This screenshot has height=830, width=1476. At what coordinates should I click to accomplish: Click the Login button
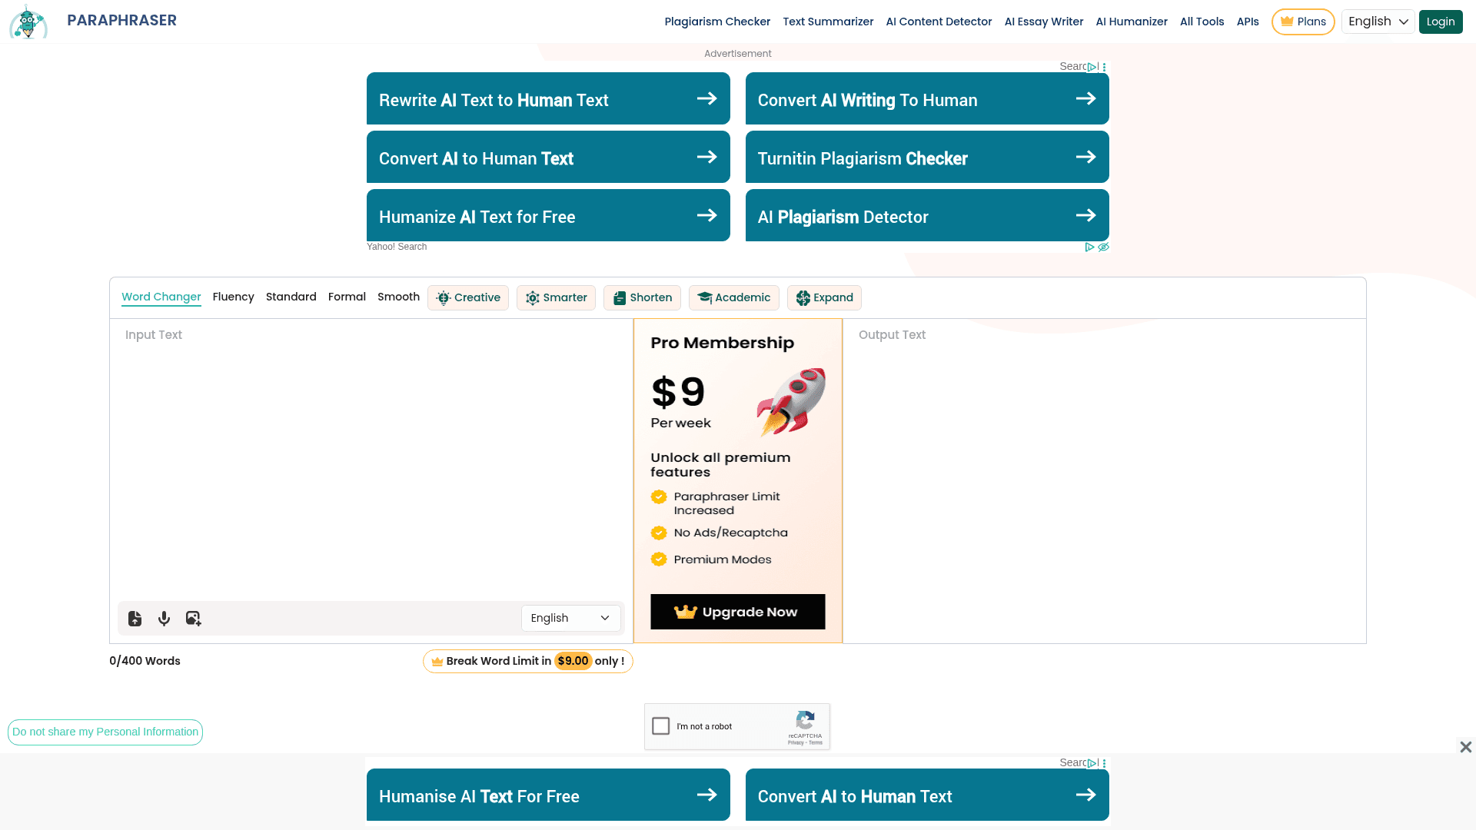1440,22
